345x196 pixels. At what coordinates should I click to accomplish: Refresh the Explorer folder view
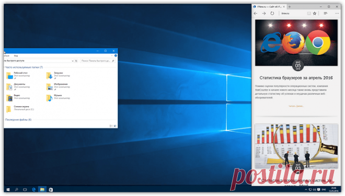click(x=76, y=61)
